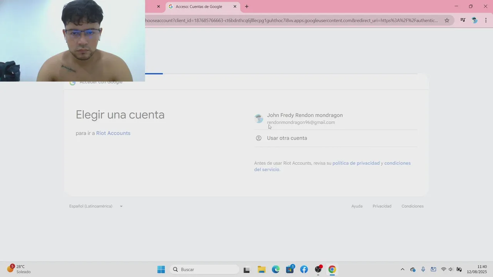The height and width of the screenshot is (277, 493).
Task: Restore down the Chrome window
Action: coord(471,7)
